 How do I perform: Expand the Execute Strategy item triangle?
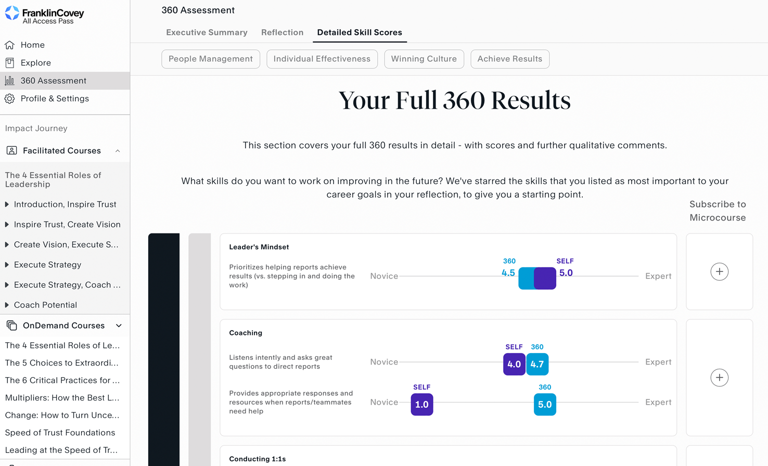tap(7, 265)
